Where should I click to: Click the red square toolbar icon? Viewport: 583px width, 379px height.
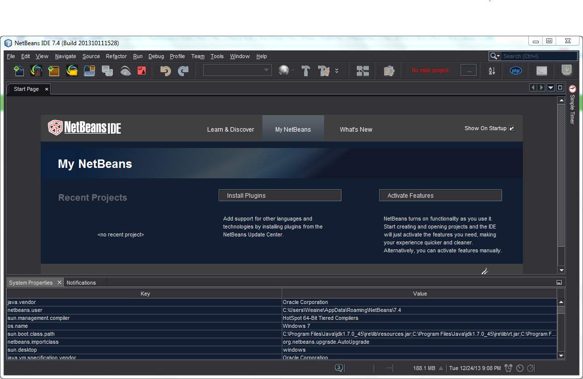point(142,70)
